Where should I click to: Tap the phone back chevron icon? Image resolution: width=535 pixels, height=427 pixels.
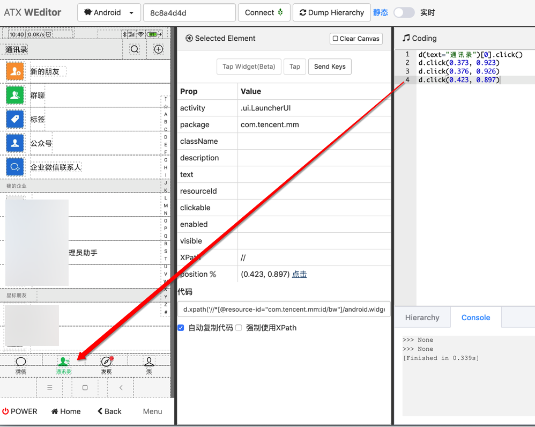point(121,387)
